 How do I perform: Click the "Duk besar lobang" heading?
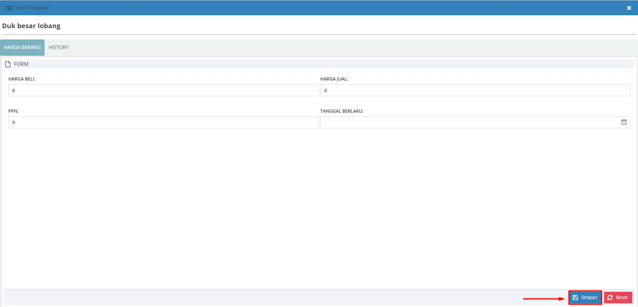pos(31,26)
